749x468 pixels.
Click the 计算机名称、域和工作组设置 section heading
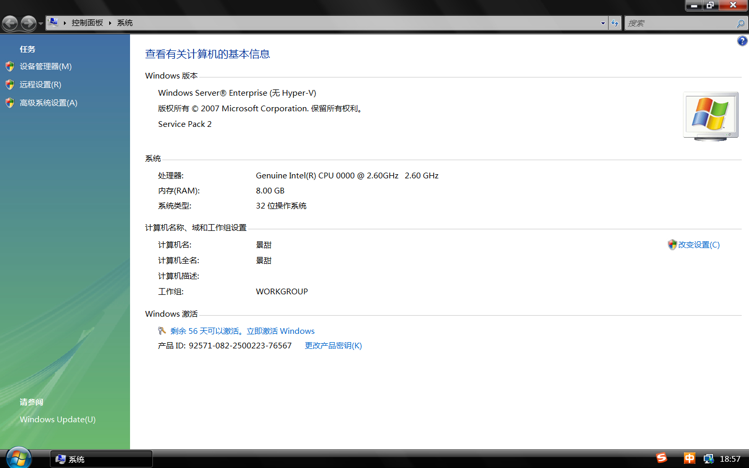click(196, 228)
